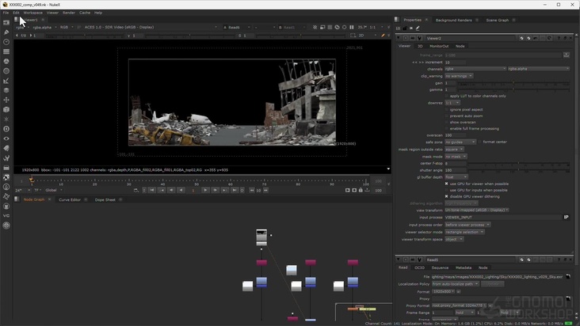Open the Transform nodes toolbar icon
Screen dimensions: 580x326
click(6, 100)
